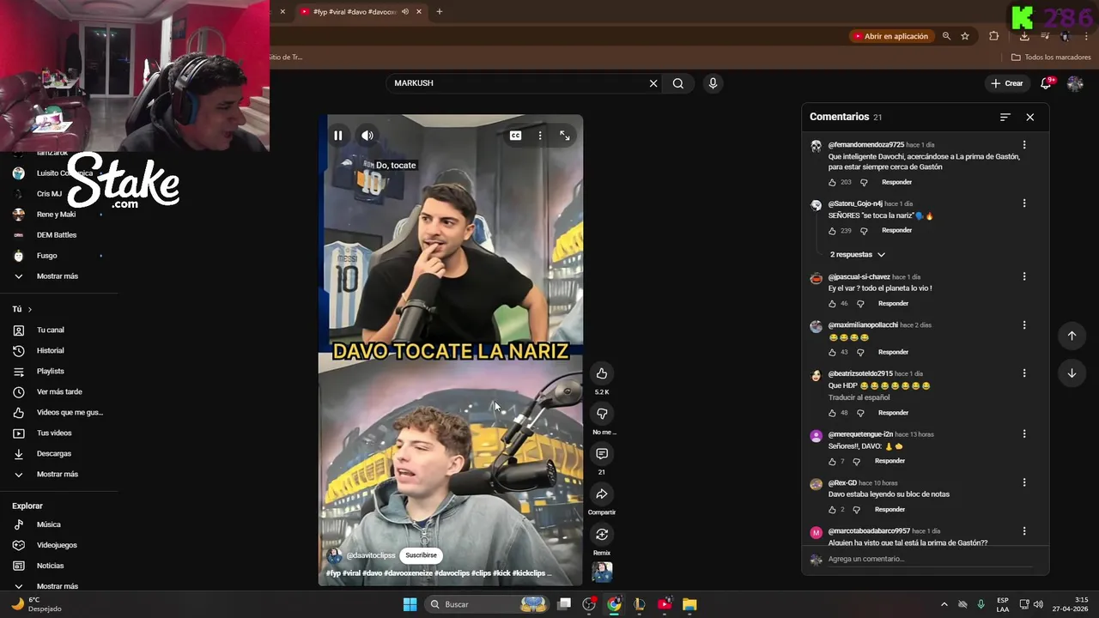This screenshot has width=1099, height=618.
Task: Show hidden system tray icons
Action: [944, 604]
